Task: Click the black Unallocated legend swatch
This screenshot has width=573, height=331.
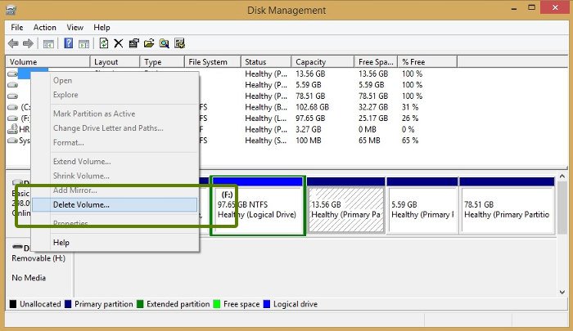Action: pos(13,304)
